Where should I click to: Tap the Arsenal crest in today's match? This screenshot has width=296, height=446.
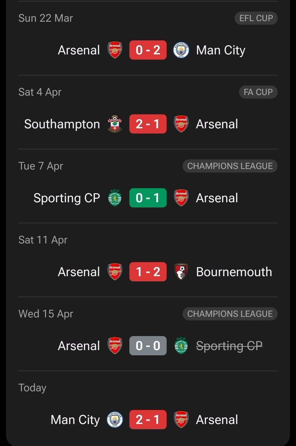click(x=181, y=420)
